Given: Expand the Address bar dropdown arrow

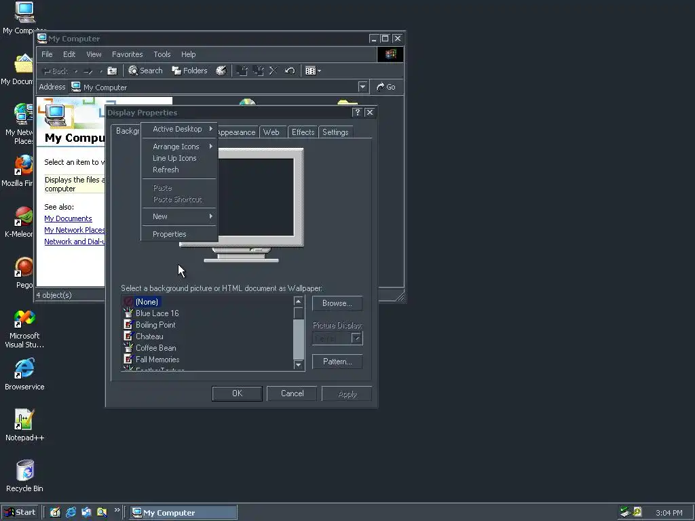Looking at the screenshot, I should click(362, 87).
